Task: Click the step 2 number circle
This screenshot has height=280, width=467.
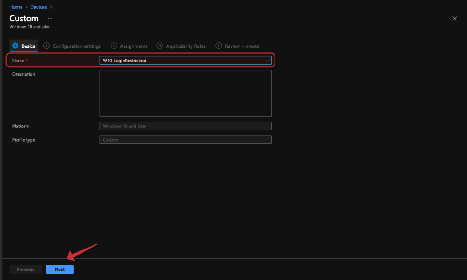Action: [x=46, y=46]
